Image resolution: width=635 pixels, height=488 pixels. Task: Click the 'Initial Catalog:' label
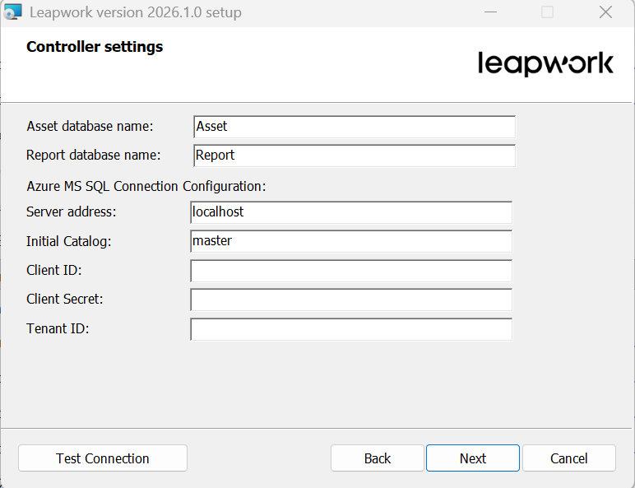(68, 241)
